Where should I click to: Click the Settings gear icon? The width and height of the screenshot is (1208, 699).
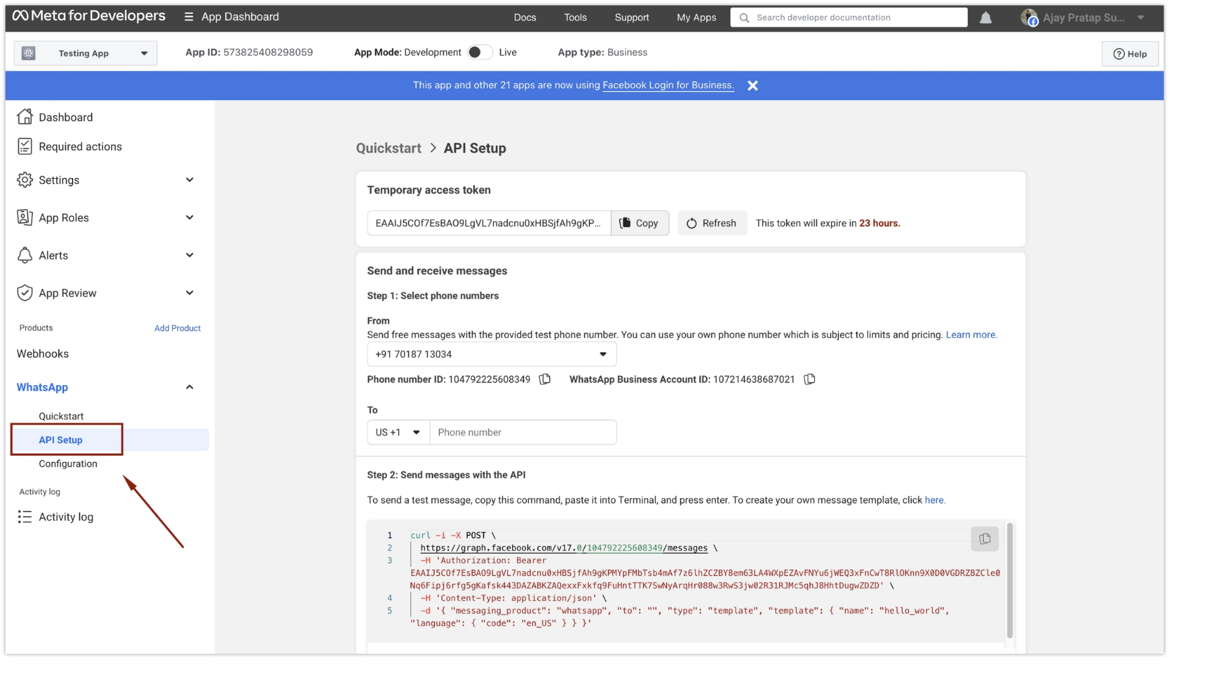[x=25, y=180]
